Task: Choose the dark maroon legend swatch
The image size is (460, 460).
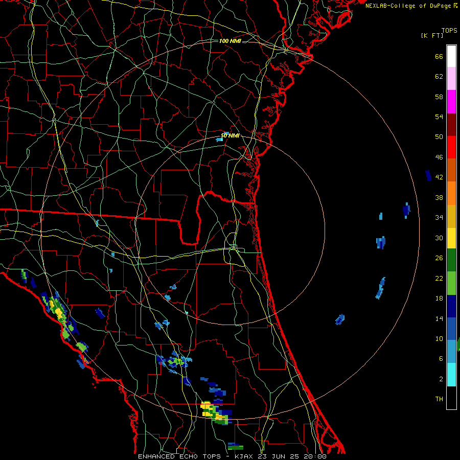Action: (x=451, y=125)
